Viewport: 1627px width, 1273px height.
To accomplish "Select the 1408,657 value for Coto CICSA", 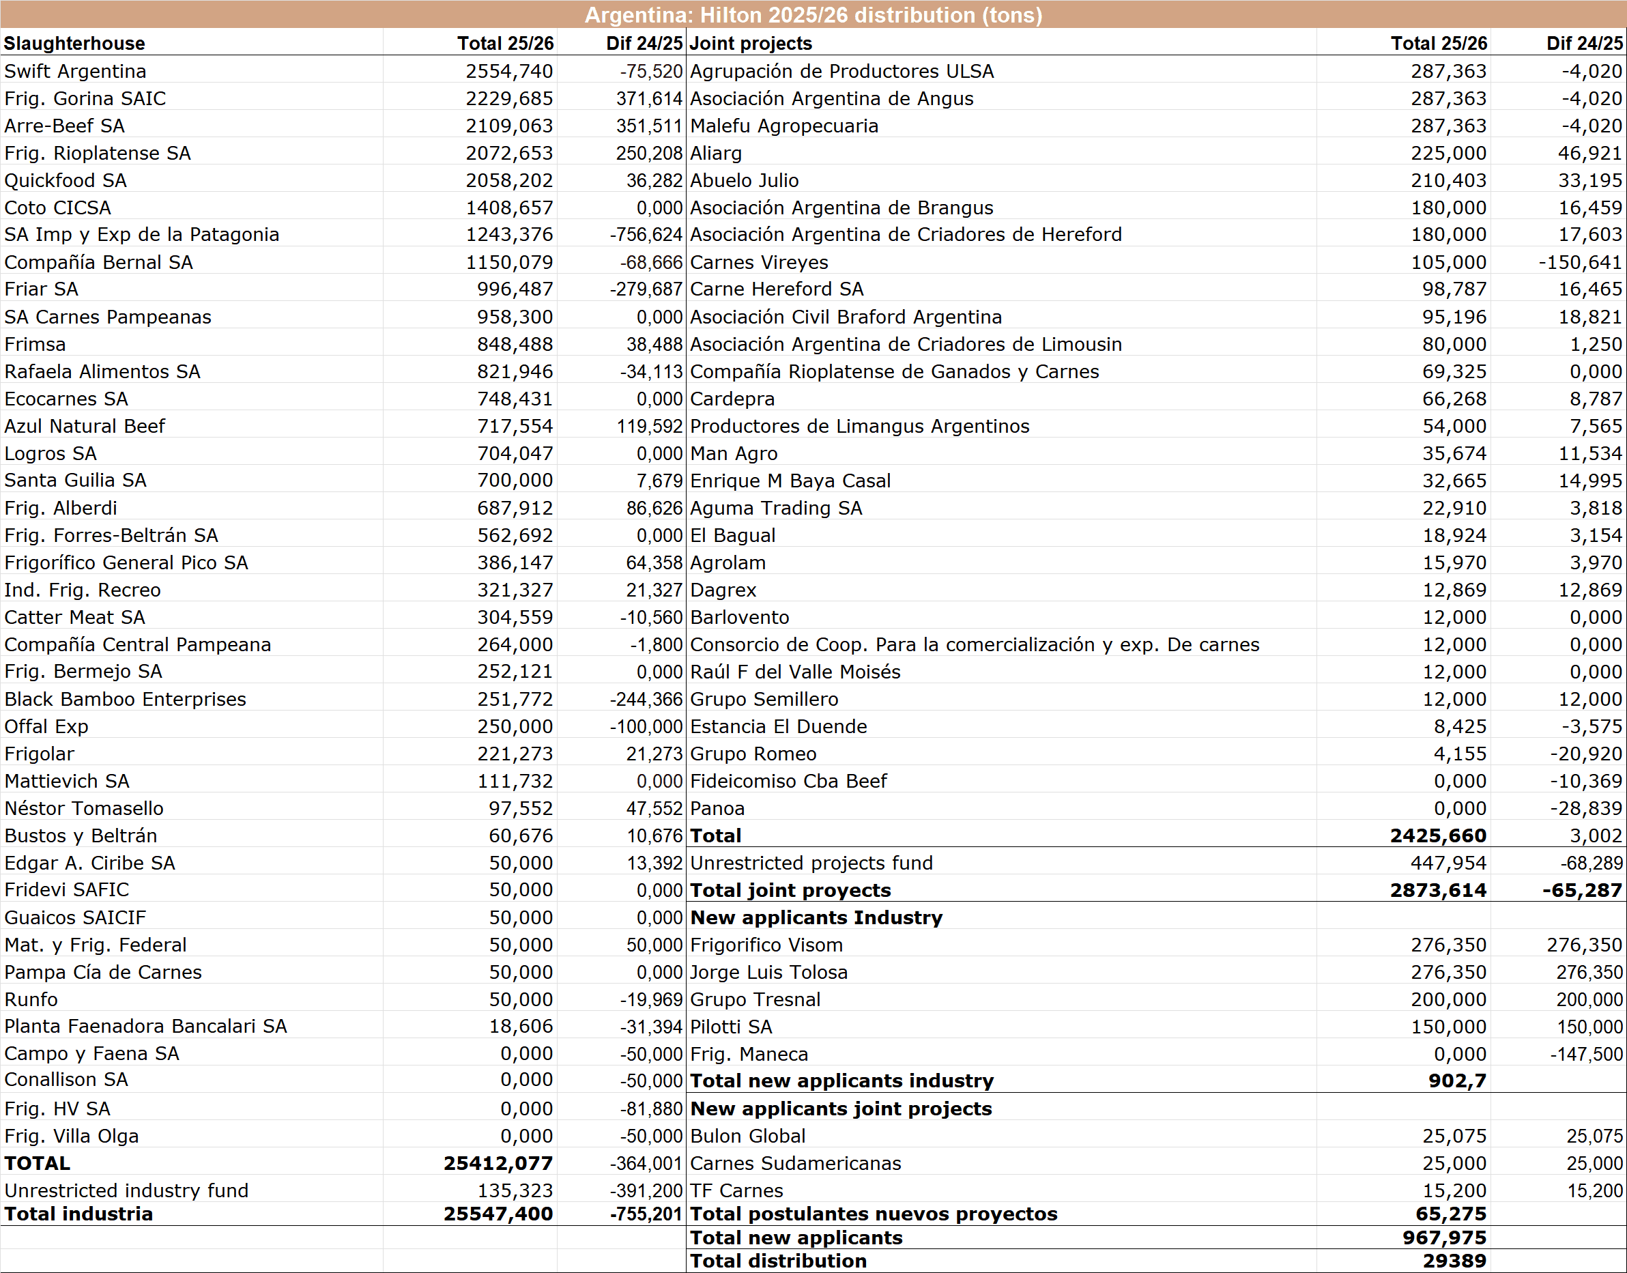I will pyautogui.click(x=509, y=208).
